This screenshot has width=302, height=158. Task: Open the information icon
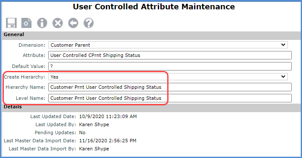42,23
